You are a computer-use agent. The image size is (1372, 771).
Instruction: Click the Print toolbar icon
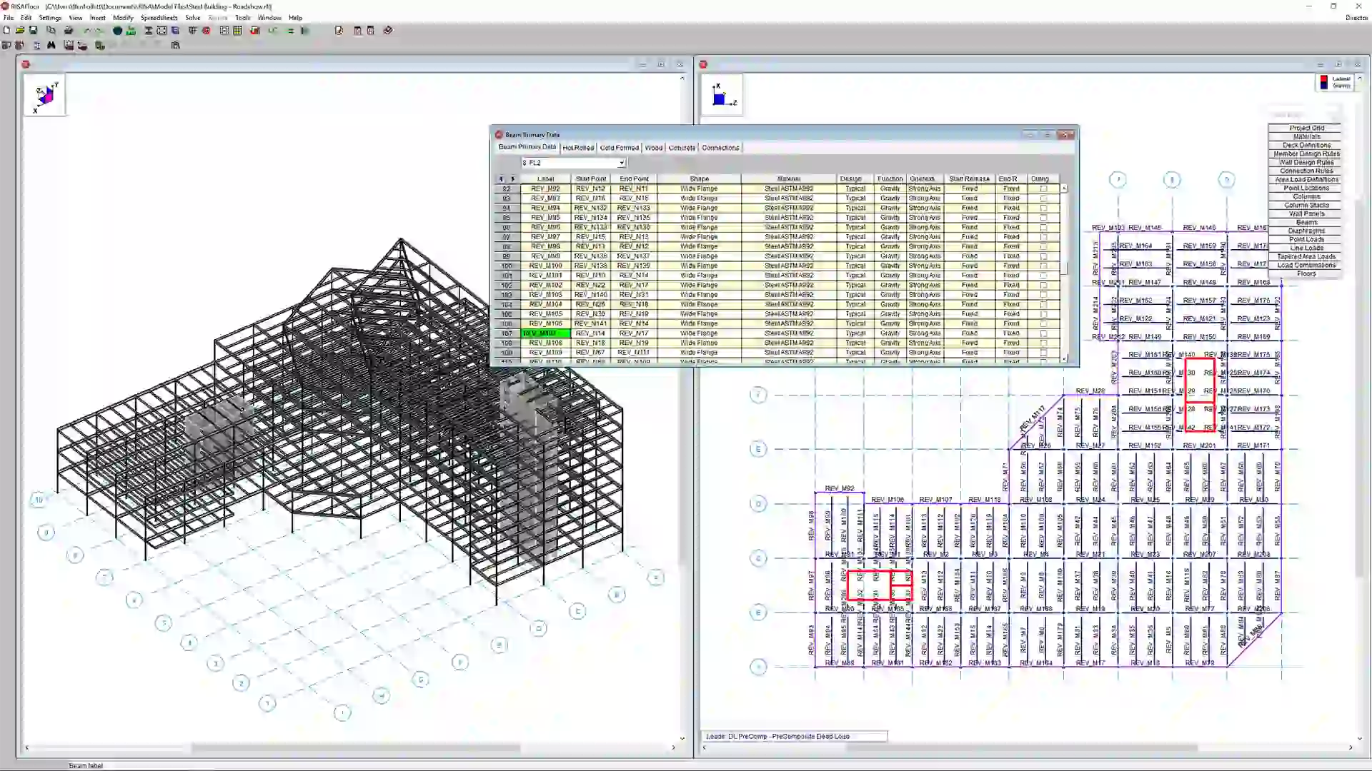(x=69, y=31)
